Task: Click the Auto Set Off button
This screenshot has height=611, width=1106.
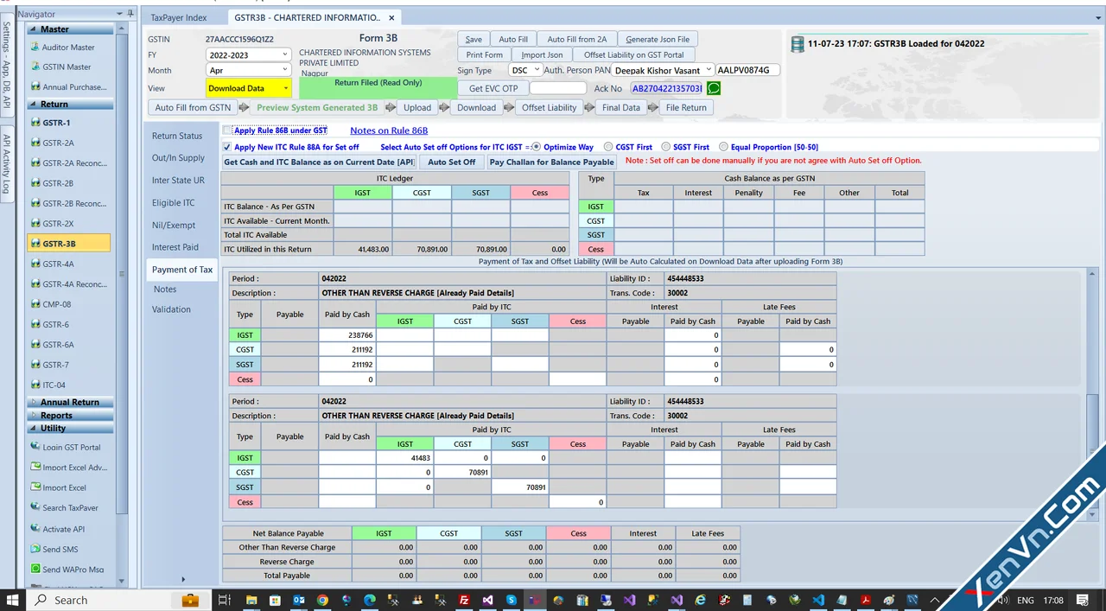Action: [452, 162]
